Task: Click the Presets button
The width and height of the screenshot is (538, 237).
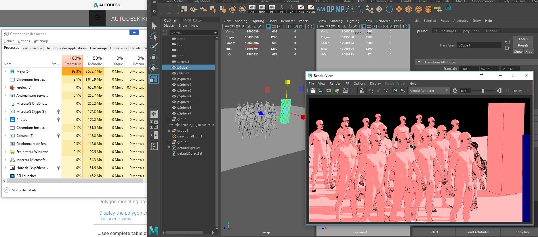Action: pyautogui.click(x=523, y=45)
